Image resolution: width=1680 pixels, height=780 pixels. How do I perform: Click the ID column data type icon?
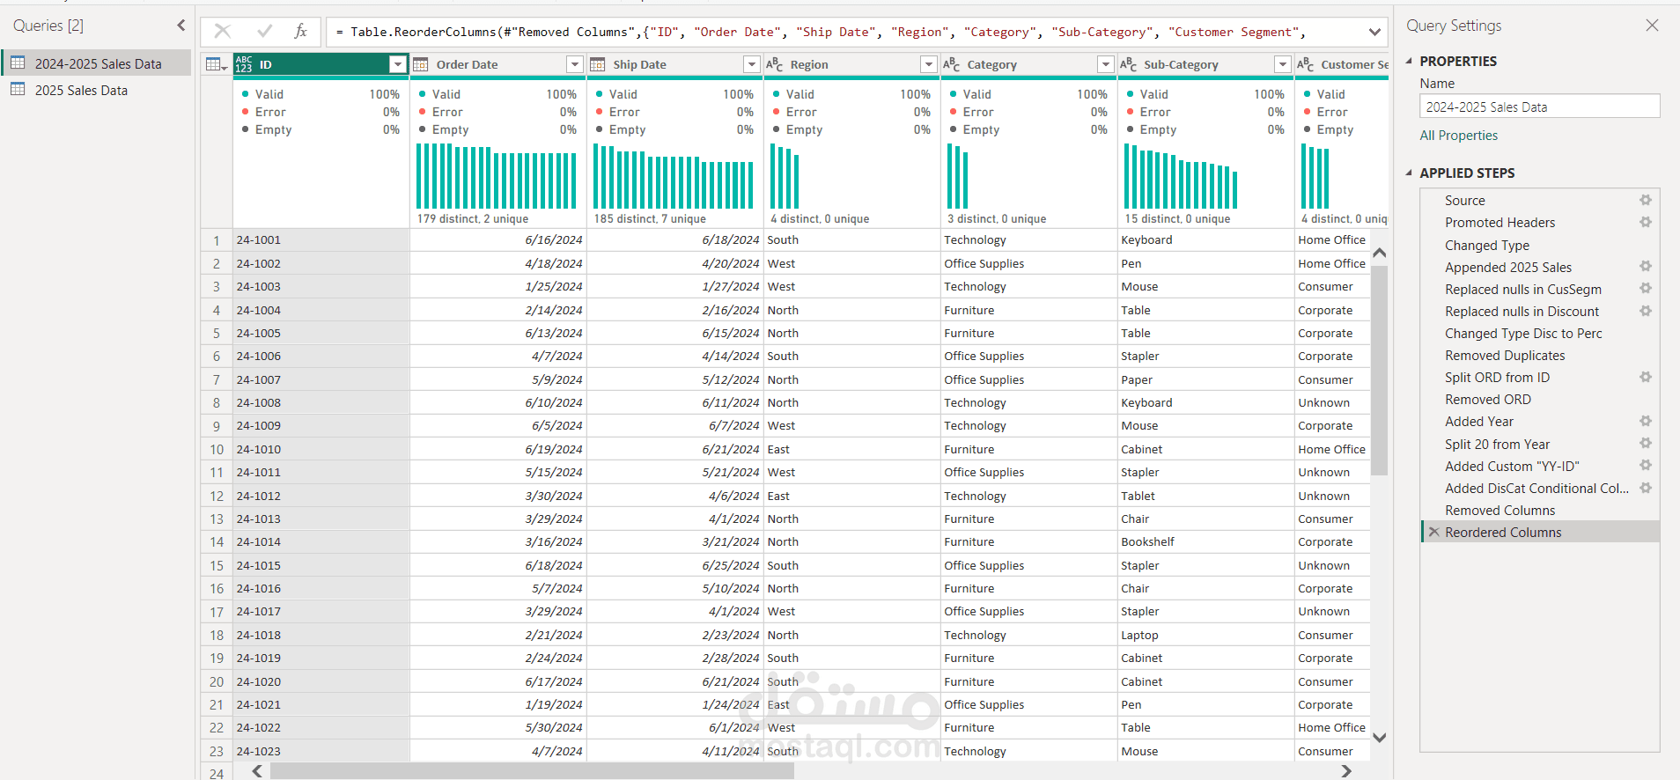244,64
